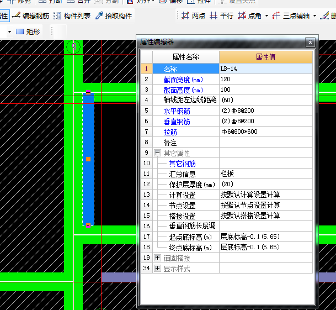Click the empty 备注 value cell
This screenshot has width=336, height=310.
pyautogui.click(x=266, y=142)
